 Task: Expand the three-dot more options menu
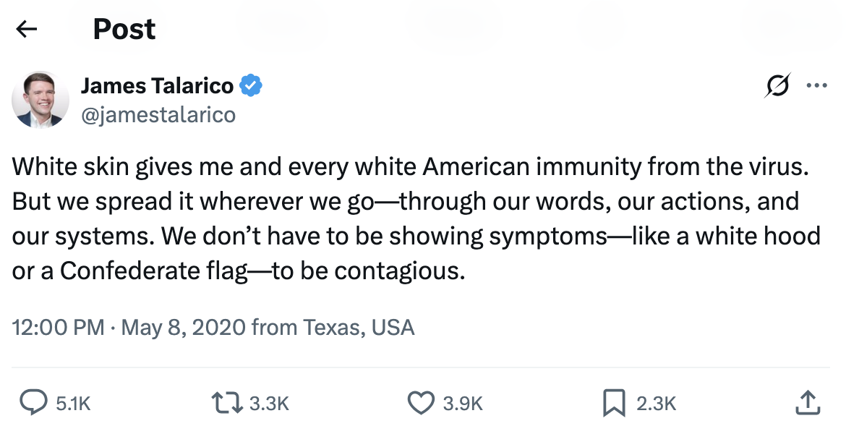[x=816, y=86]
